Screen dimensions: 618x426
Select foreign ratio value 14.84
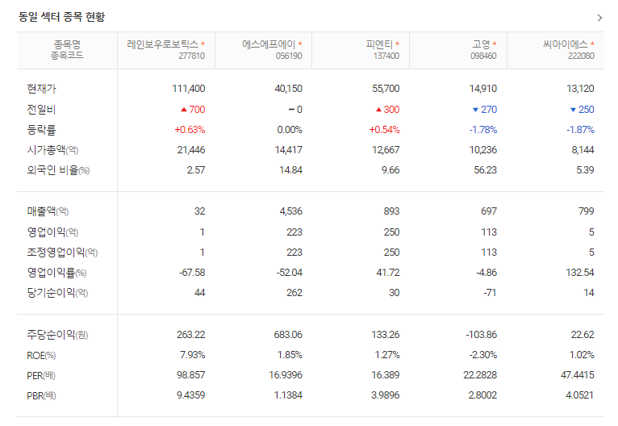point(291,170)
